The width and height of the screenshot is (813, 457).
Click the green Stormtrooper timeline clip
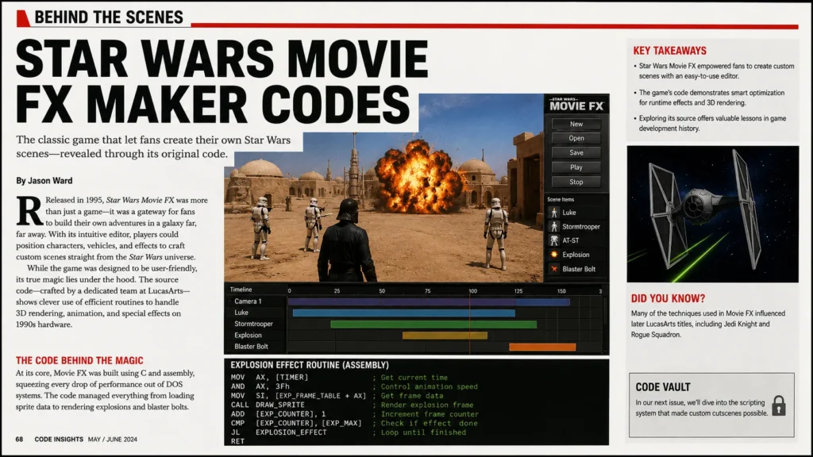433,325
